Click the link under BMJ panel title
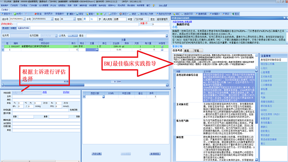The width and height of the screenshot is (288, 162). [x=182, y=22]
